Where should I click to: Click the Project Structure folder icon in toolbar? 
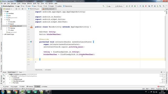(149, 6)
